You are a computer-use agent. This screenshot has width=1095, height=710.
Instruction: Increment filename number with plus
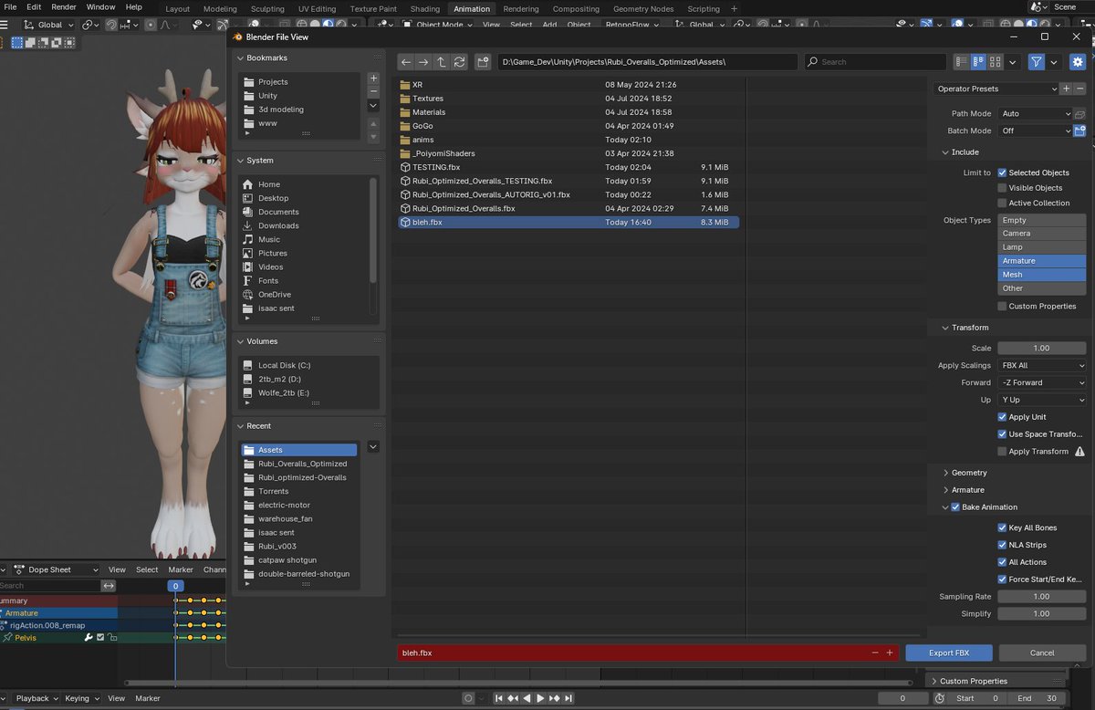click(890, 653)
